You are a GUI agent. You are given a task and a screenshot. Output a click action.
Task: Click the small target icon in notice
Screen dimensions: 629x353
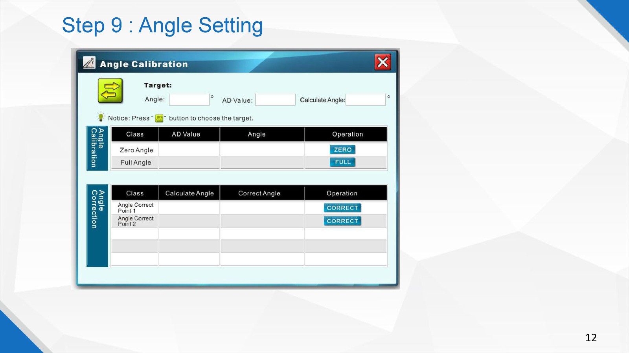tap(159, 118)
